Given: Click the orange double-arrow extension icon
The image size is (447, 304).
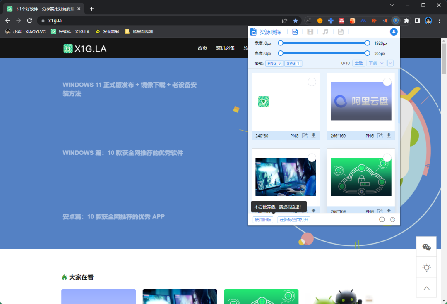Looking at the screenshot, I should pyautogui.click(x=374, y=21).
